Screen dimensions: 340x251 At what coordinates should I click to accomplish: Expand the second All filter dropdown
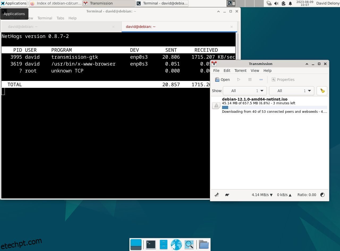291,90
